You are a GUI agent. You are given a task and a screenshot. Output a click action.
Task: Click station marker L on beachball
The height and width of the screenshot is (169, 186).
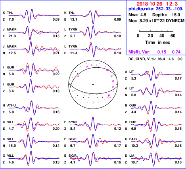(x=92, y=65)
